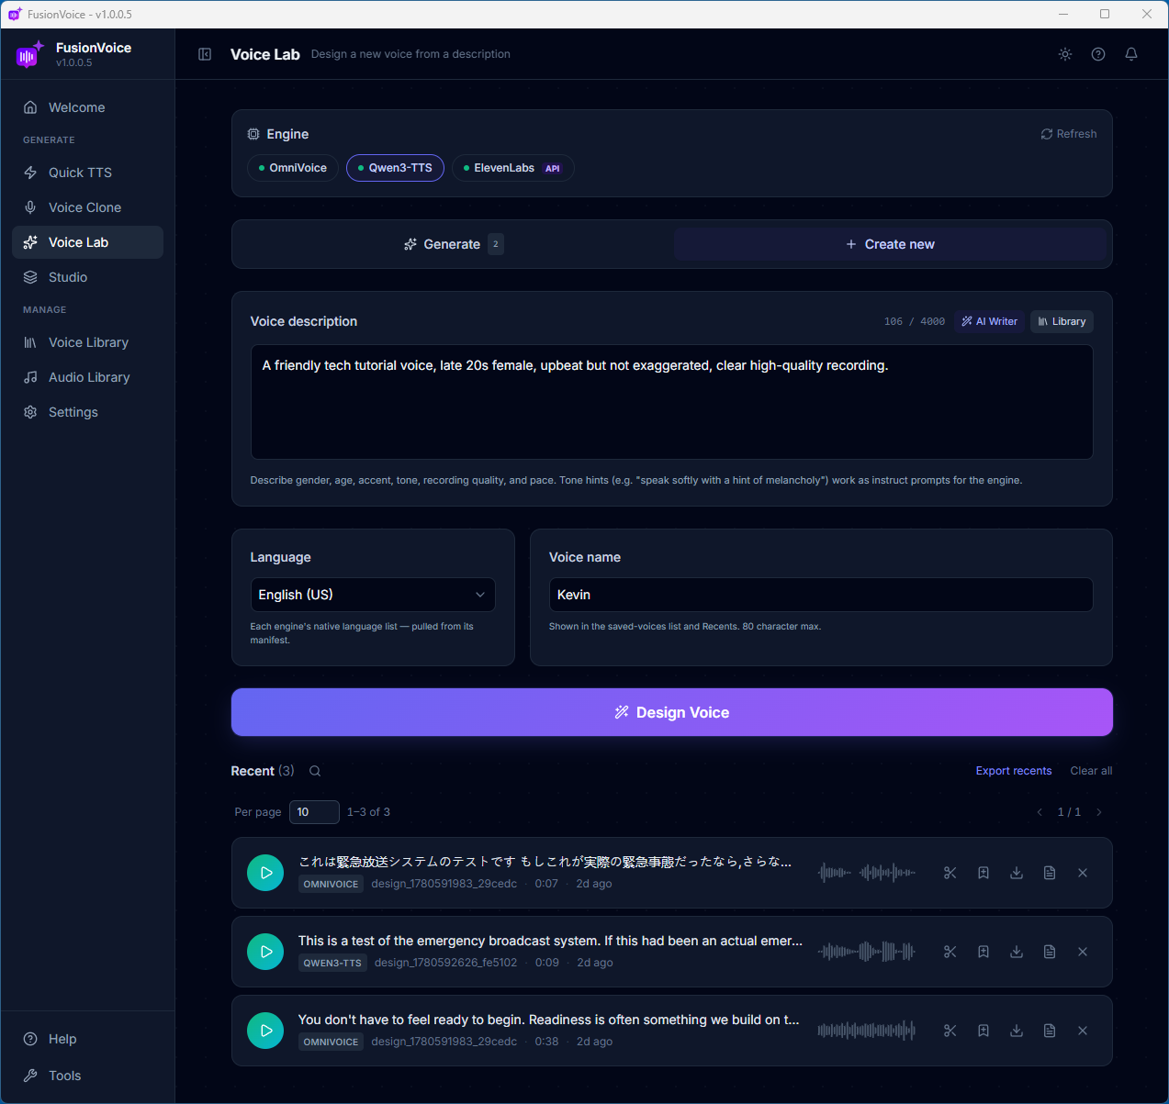Open Quick TTS in the sidebar

pyautogui.click(x=87, y=173)
